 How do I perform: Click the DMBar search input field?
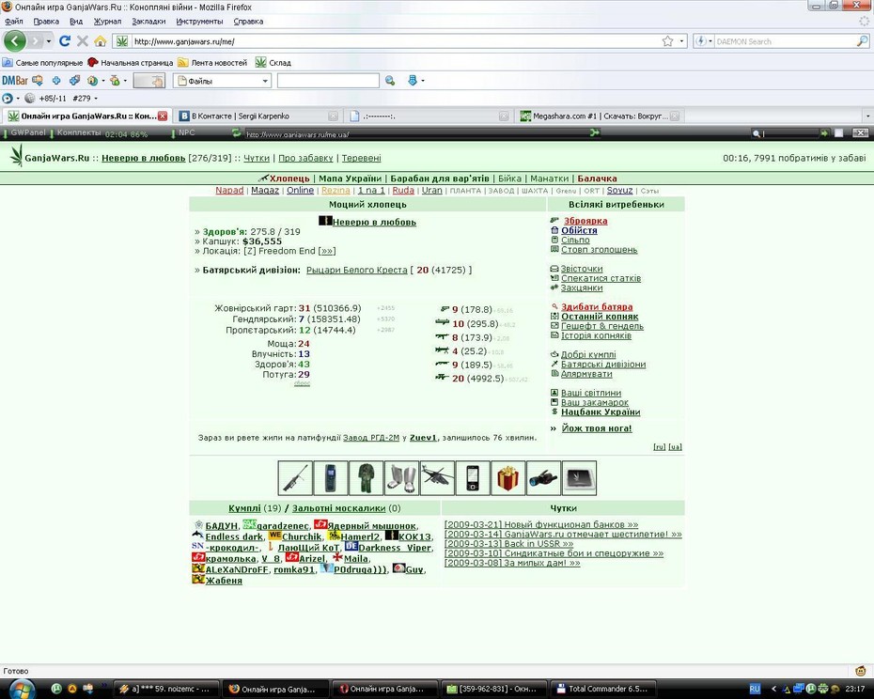tap(328, 81)
